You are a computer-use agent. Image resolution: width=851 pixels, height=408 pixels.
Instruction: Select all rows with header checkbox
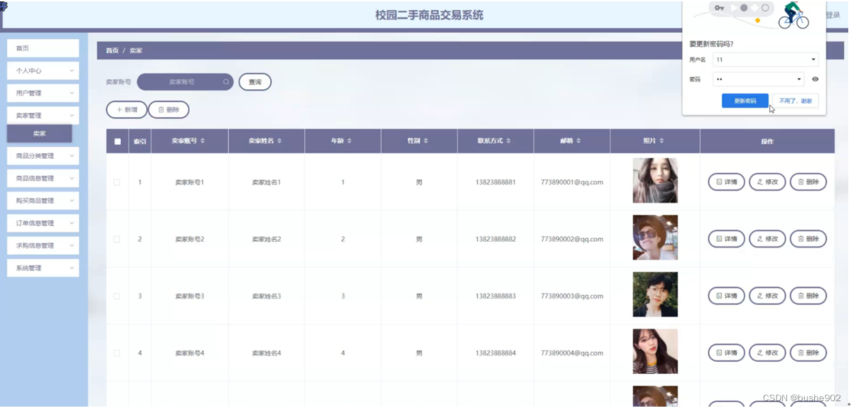pos(117,142)
